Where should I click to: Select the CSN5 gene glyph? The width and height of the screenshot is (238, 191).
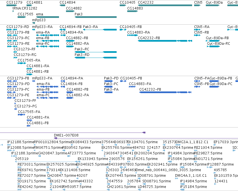point(197,5)
